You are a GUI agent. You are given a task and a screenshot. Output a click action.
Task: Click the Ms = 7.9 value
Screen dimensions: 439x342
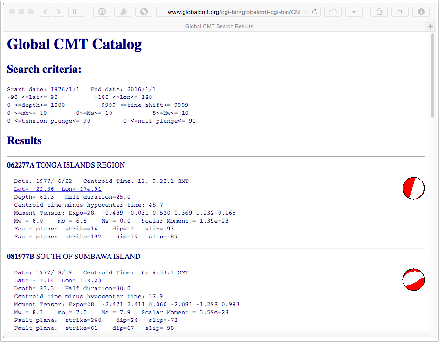click(116, 312)
